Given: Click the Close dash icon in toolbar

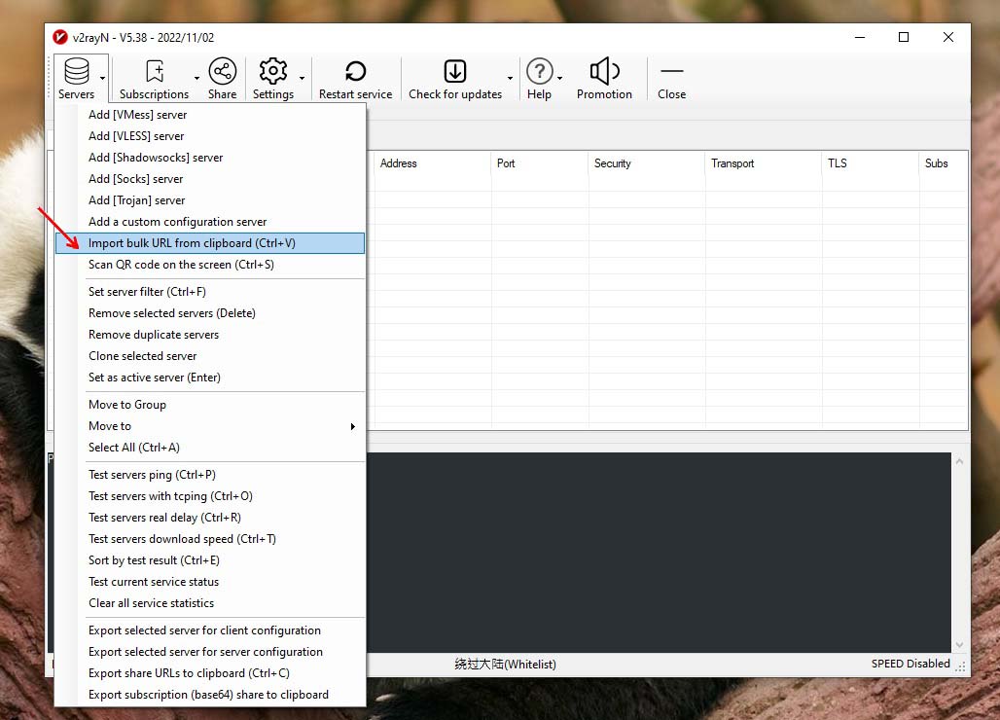Looking at the screenshot, I should (671, 72).
